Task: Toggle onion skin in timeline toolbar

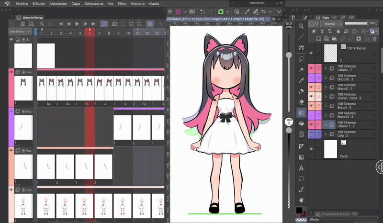Action: pos(150,24)
